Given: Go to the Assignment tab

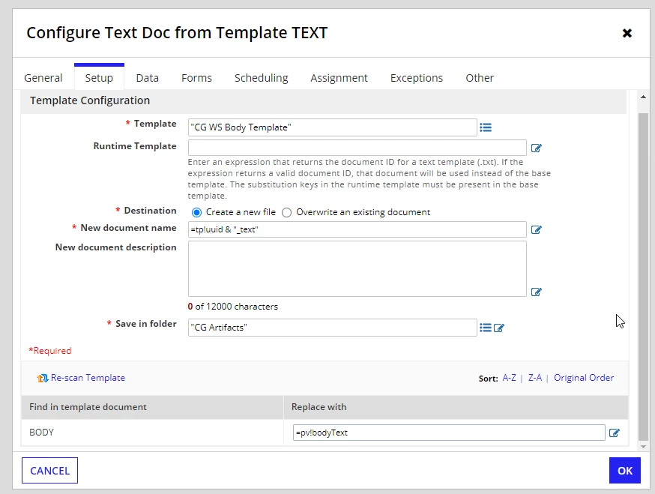Looking at the screenshot, I should click(339, 78).
